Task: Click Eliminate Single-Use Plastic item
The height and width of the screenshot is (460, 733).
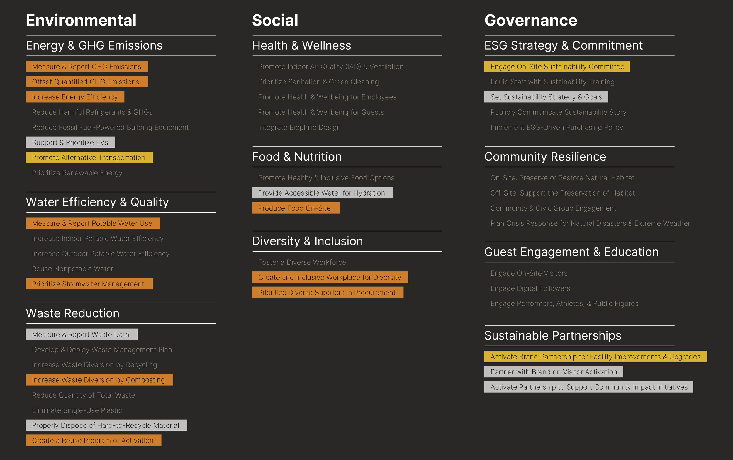Action: (x=77, y=410)
